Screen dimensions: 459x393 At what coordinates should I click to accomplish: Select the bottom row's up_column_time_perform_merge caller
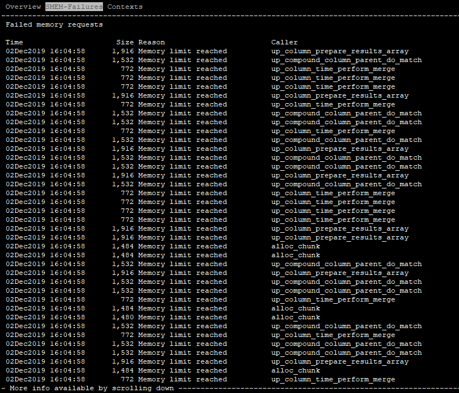[x=333, y=379]
